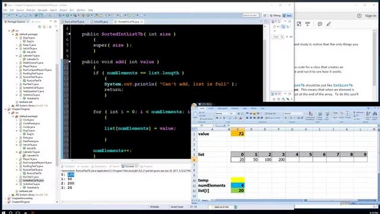
Task: Select the green list[i] cell with 20
Action: pyautogui.click(x=237, y=190)
